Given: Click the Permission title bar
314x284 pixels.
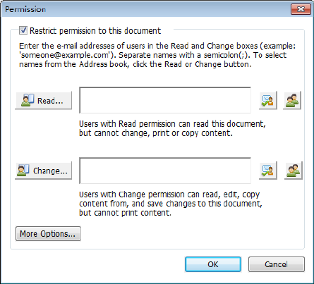Looking at the screenshot, I should pyautogui.click(x=146, y=9).
